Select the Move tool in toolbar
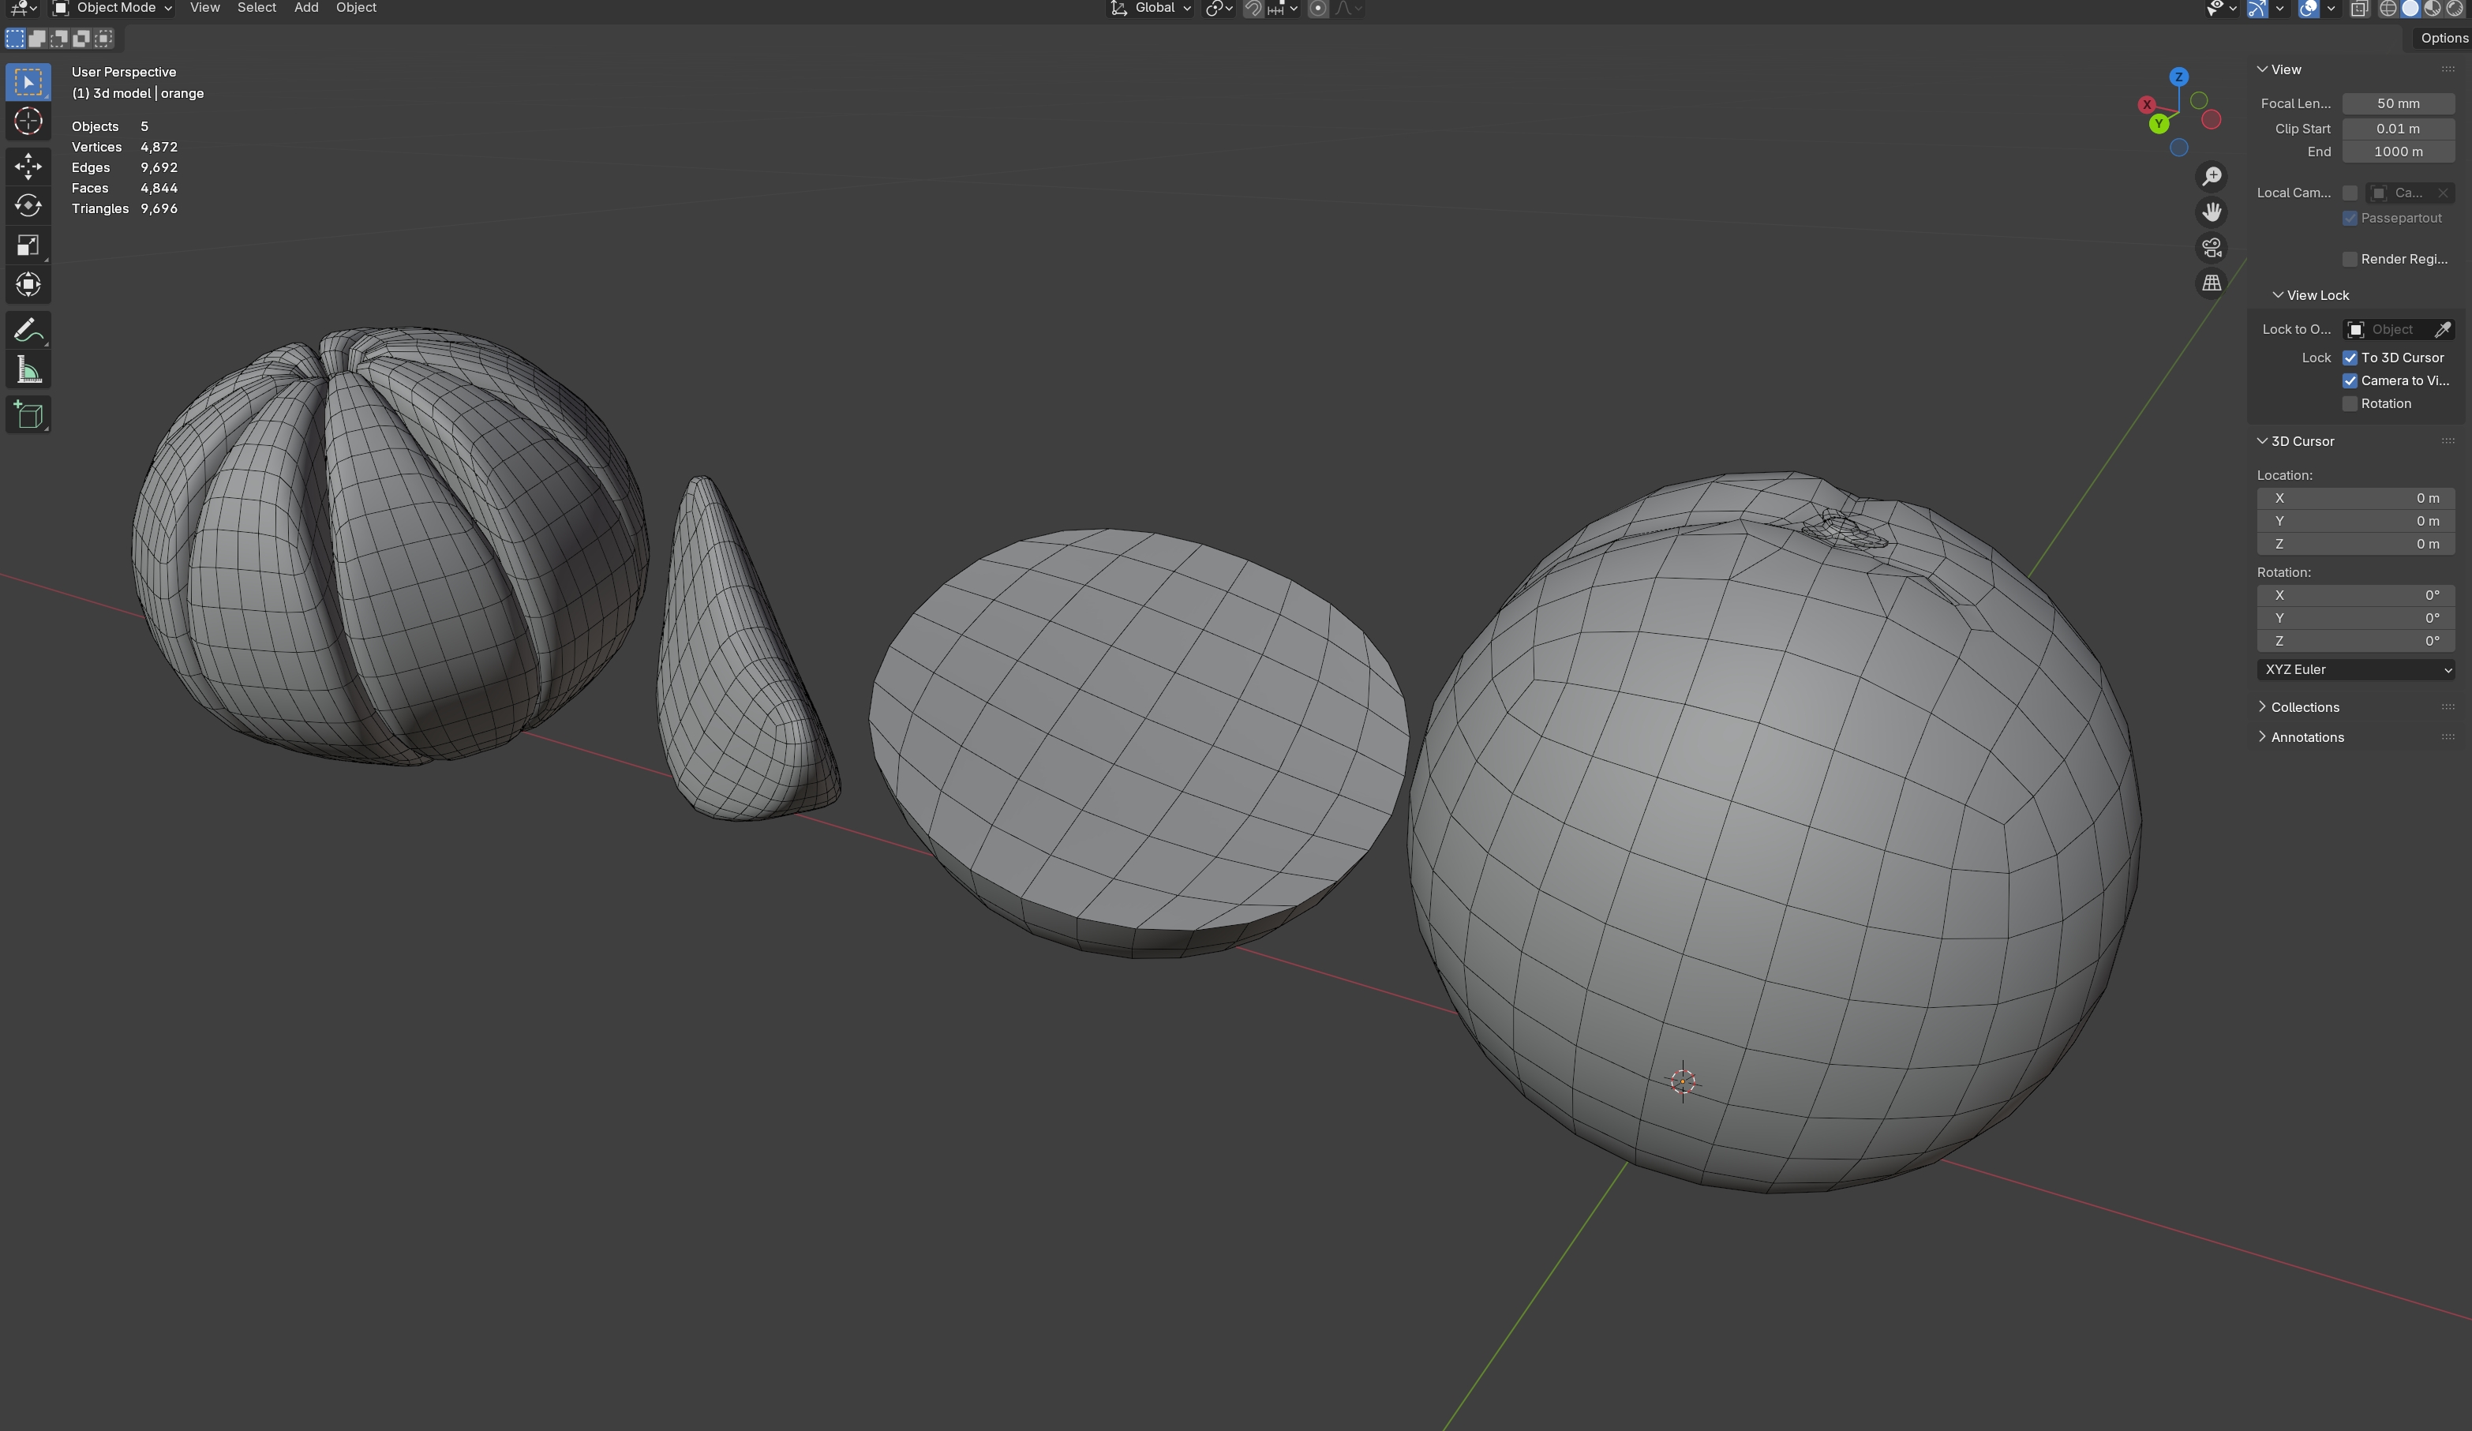The height and width of the screenshot is (1431, 2472). click(28, 165)
